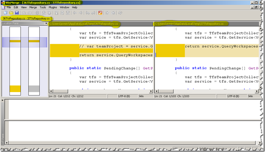
Task: Click the All Right toolbar icon
Action: coord(107,13)
